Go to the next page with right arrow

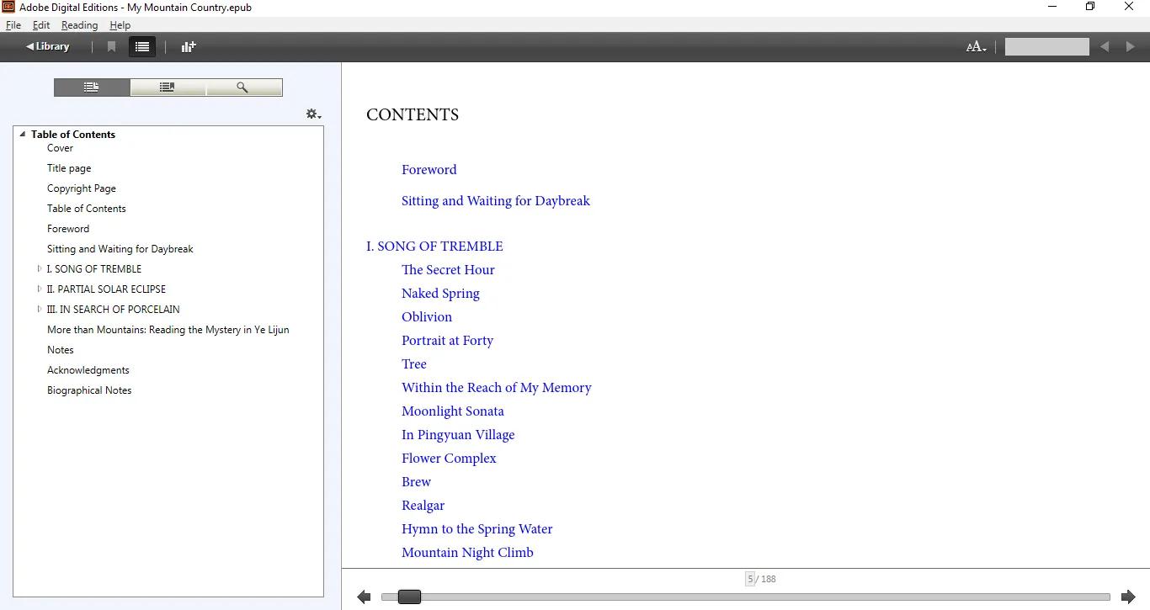click(x=1129, y=597)
